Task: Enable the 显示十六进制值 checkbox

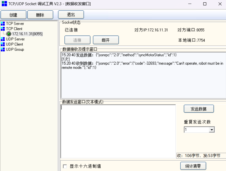Action: point(65,166)
